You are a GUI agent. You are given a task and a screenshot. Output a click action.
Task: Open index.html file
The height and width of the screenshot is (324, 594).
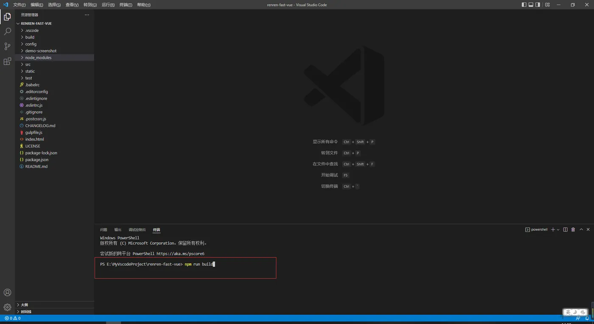point(54,139)
